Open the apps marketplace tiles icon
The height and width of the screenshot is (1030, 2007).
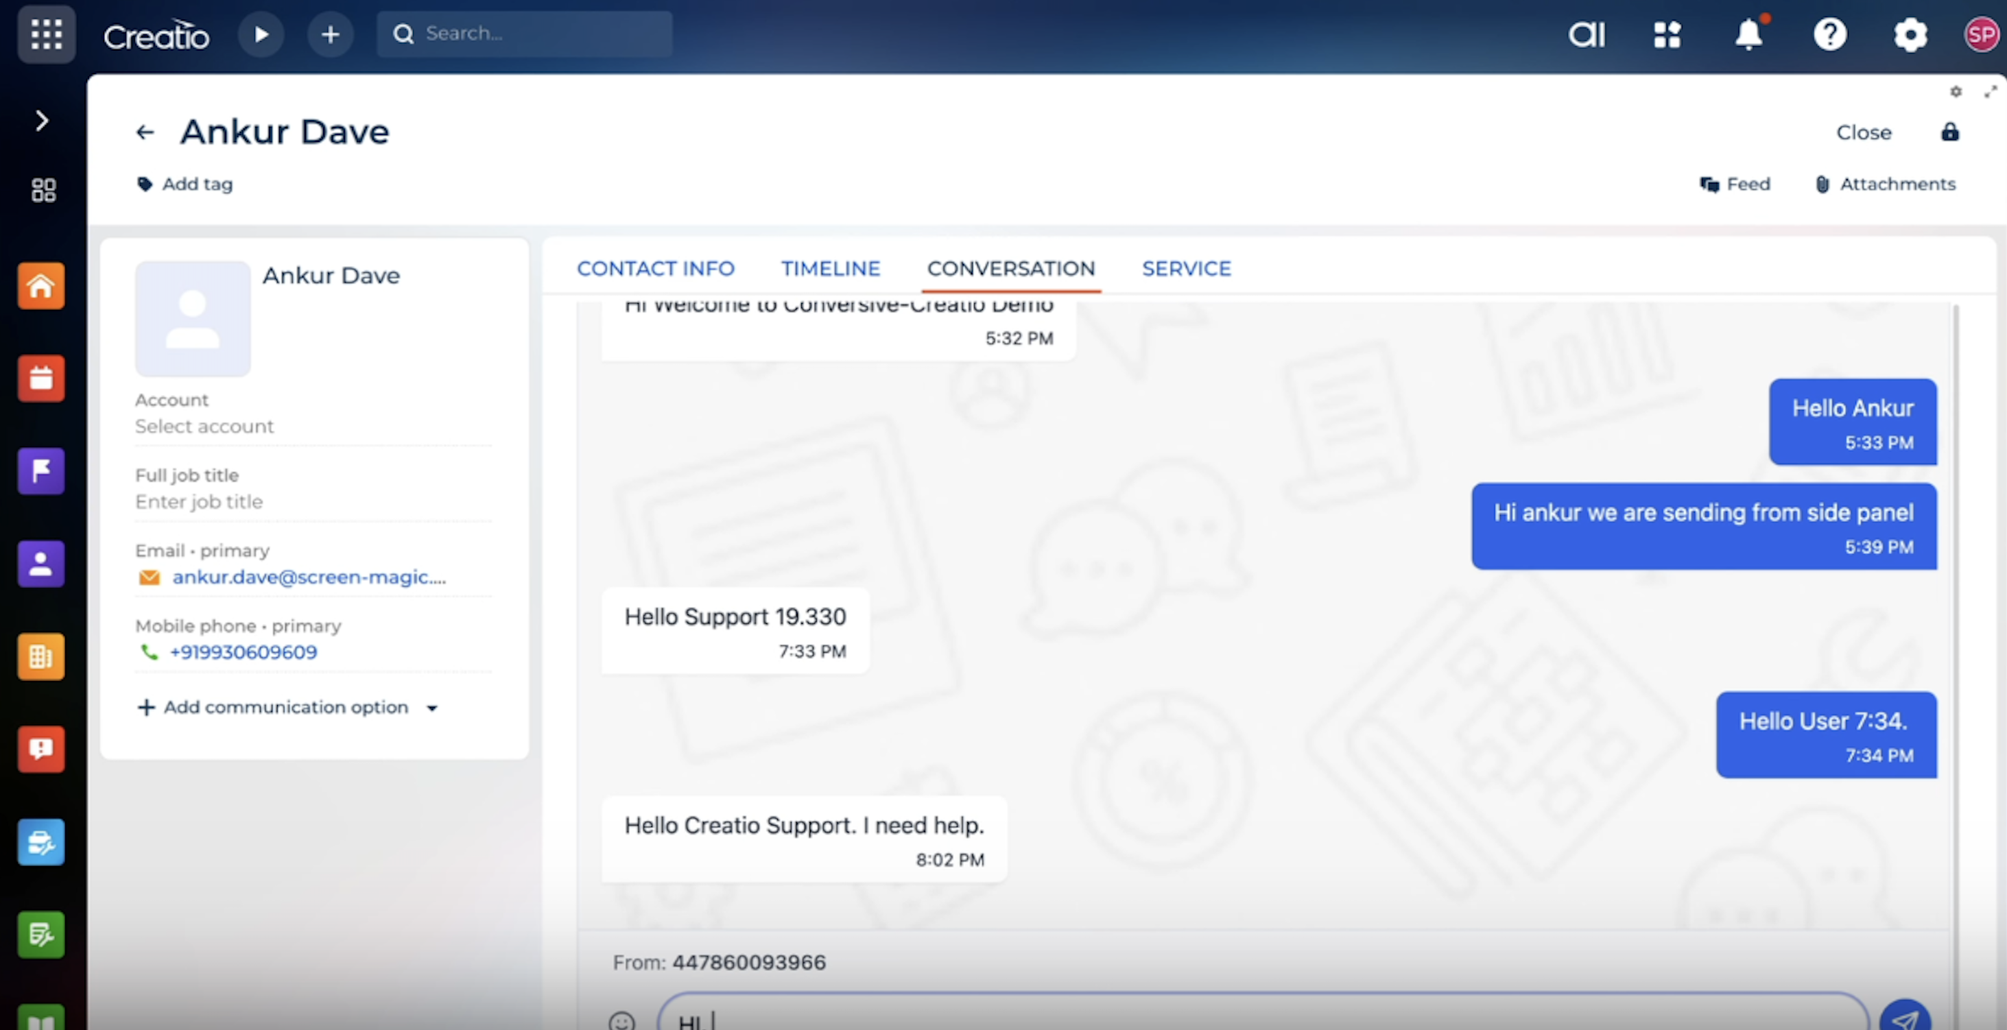[x=1667, y=34]
